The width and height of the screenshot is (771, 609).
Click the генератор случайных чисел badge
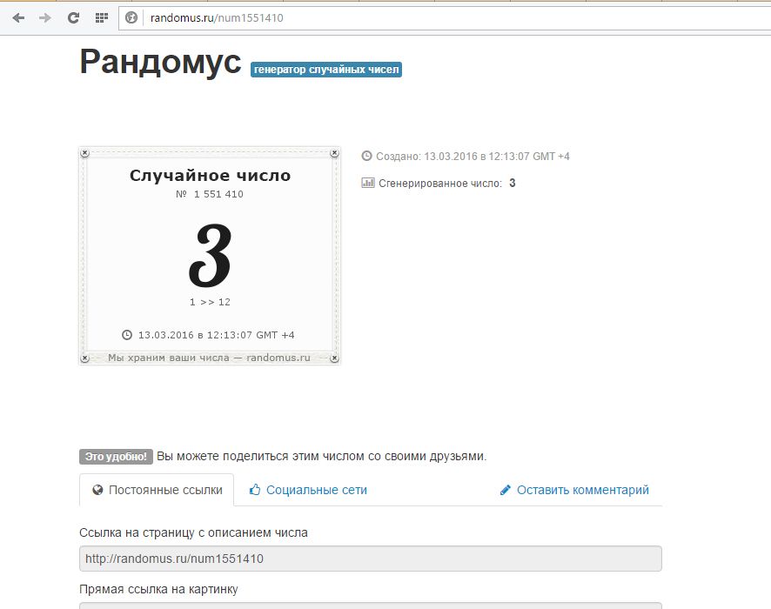326,70
